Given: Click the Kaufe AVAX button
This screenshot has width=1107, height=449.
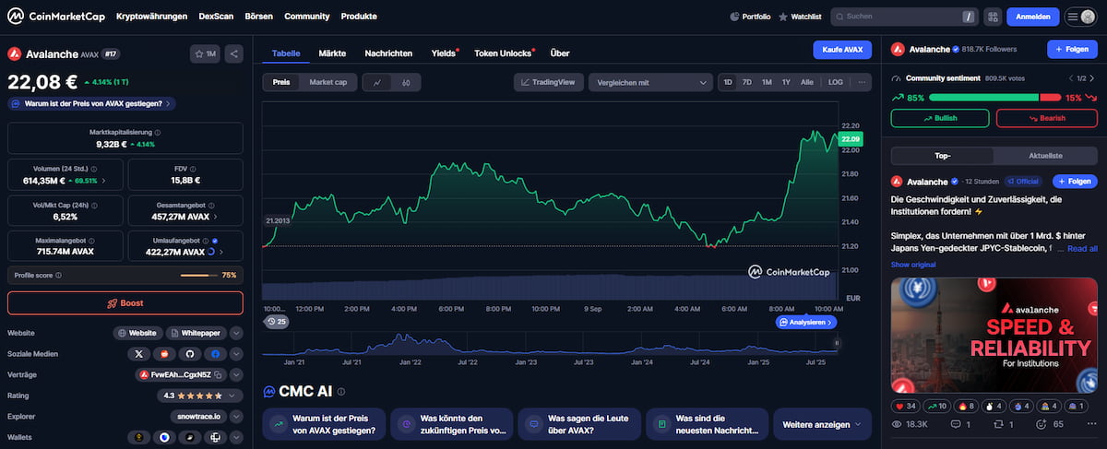Looking at the screenshot, I should [842, 50].
